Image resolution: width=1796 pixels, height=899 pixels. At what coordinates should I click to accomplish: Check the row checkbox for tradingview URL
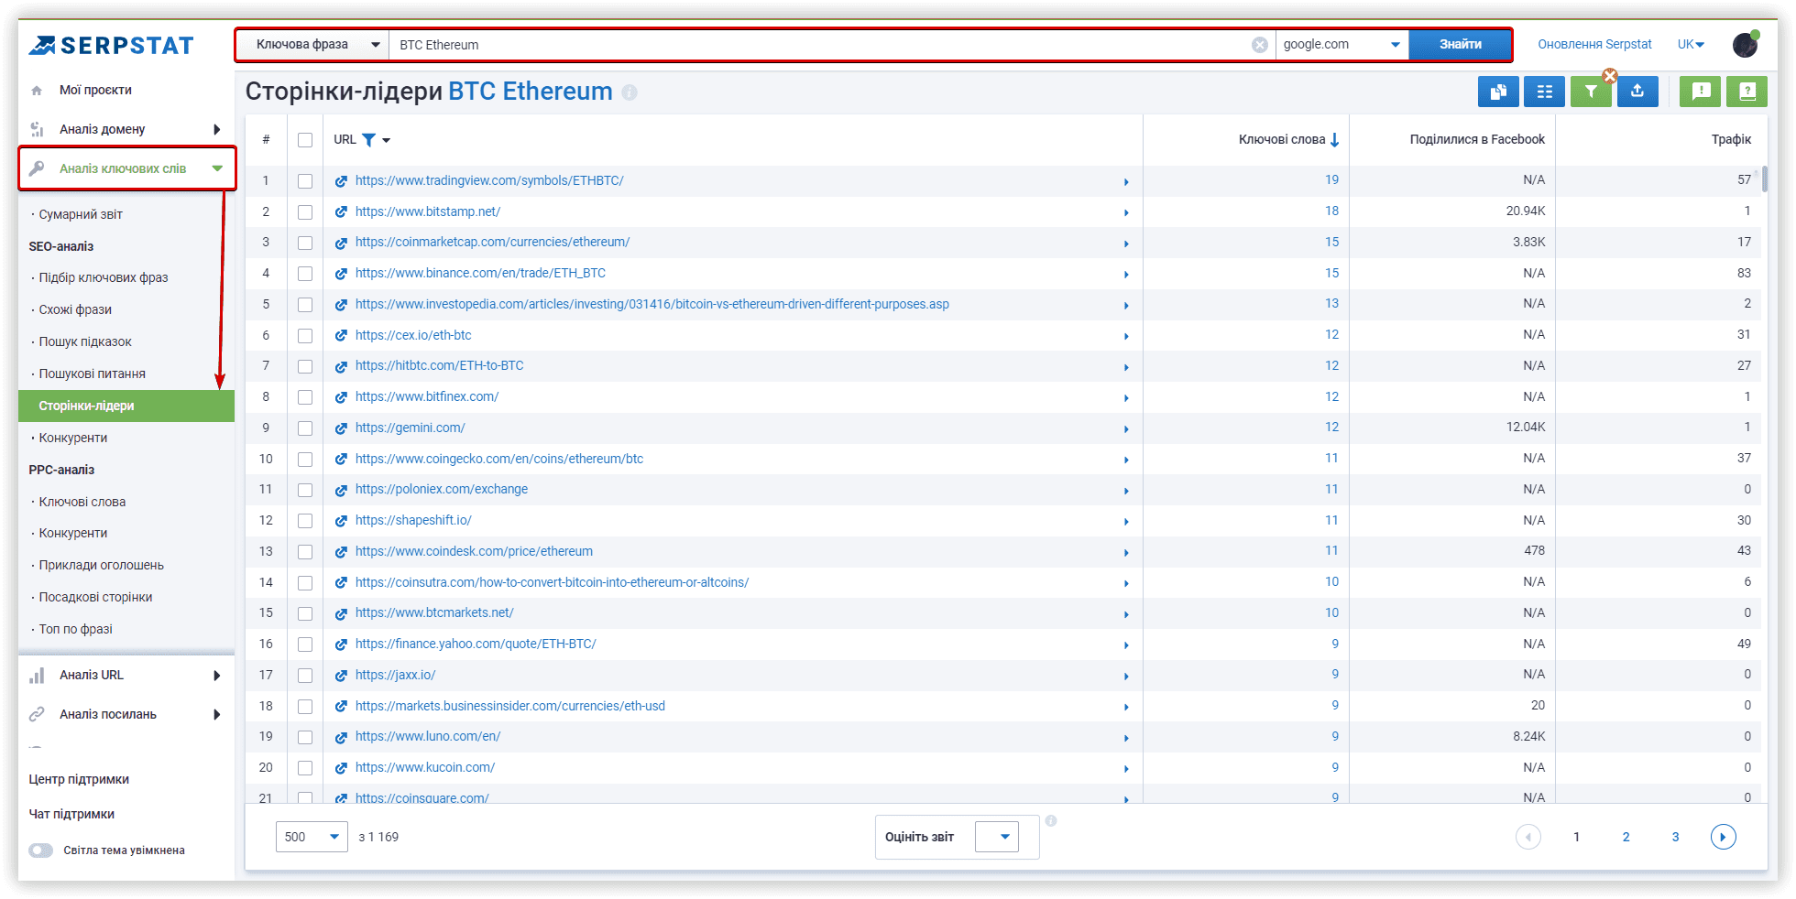(x=305, y=181)
